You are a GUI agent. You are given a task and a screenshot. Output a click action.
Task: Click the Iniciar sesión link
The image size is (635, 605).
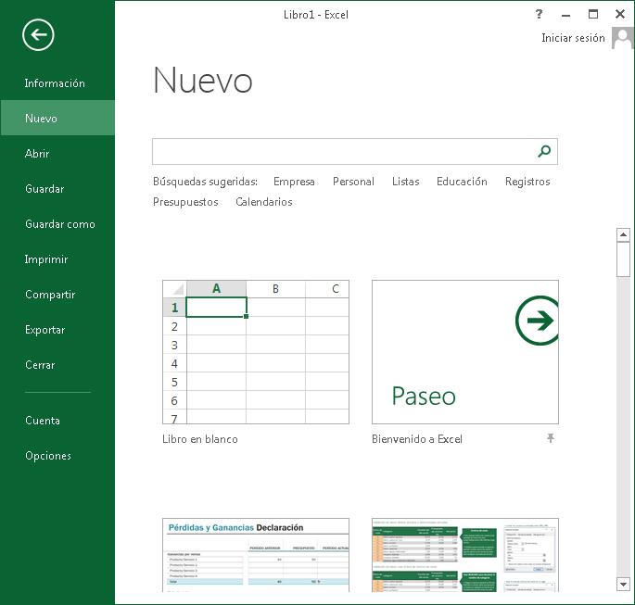click(x=573, y=38)
